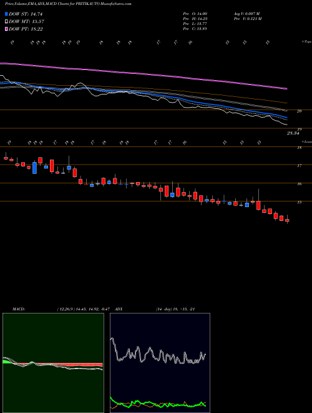312x413 pixels.
Task: Click the ADX panel heading
Action: 119,309
